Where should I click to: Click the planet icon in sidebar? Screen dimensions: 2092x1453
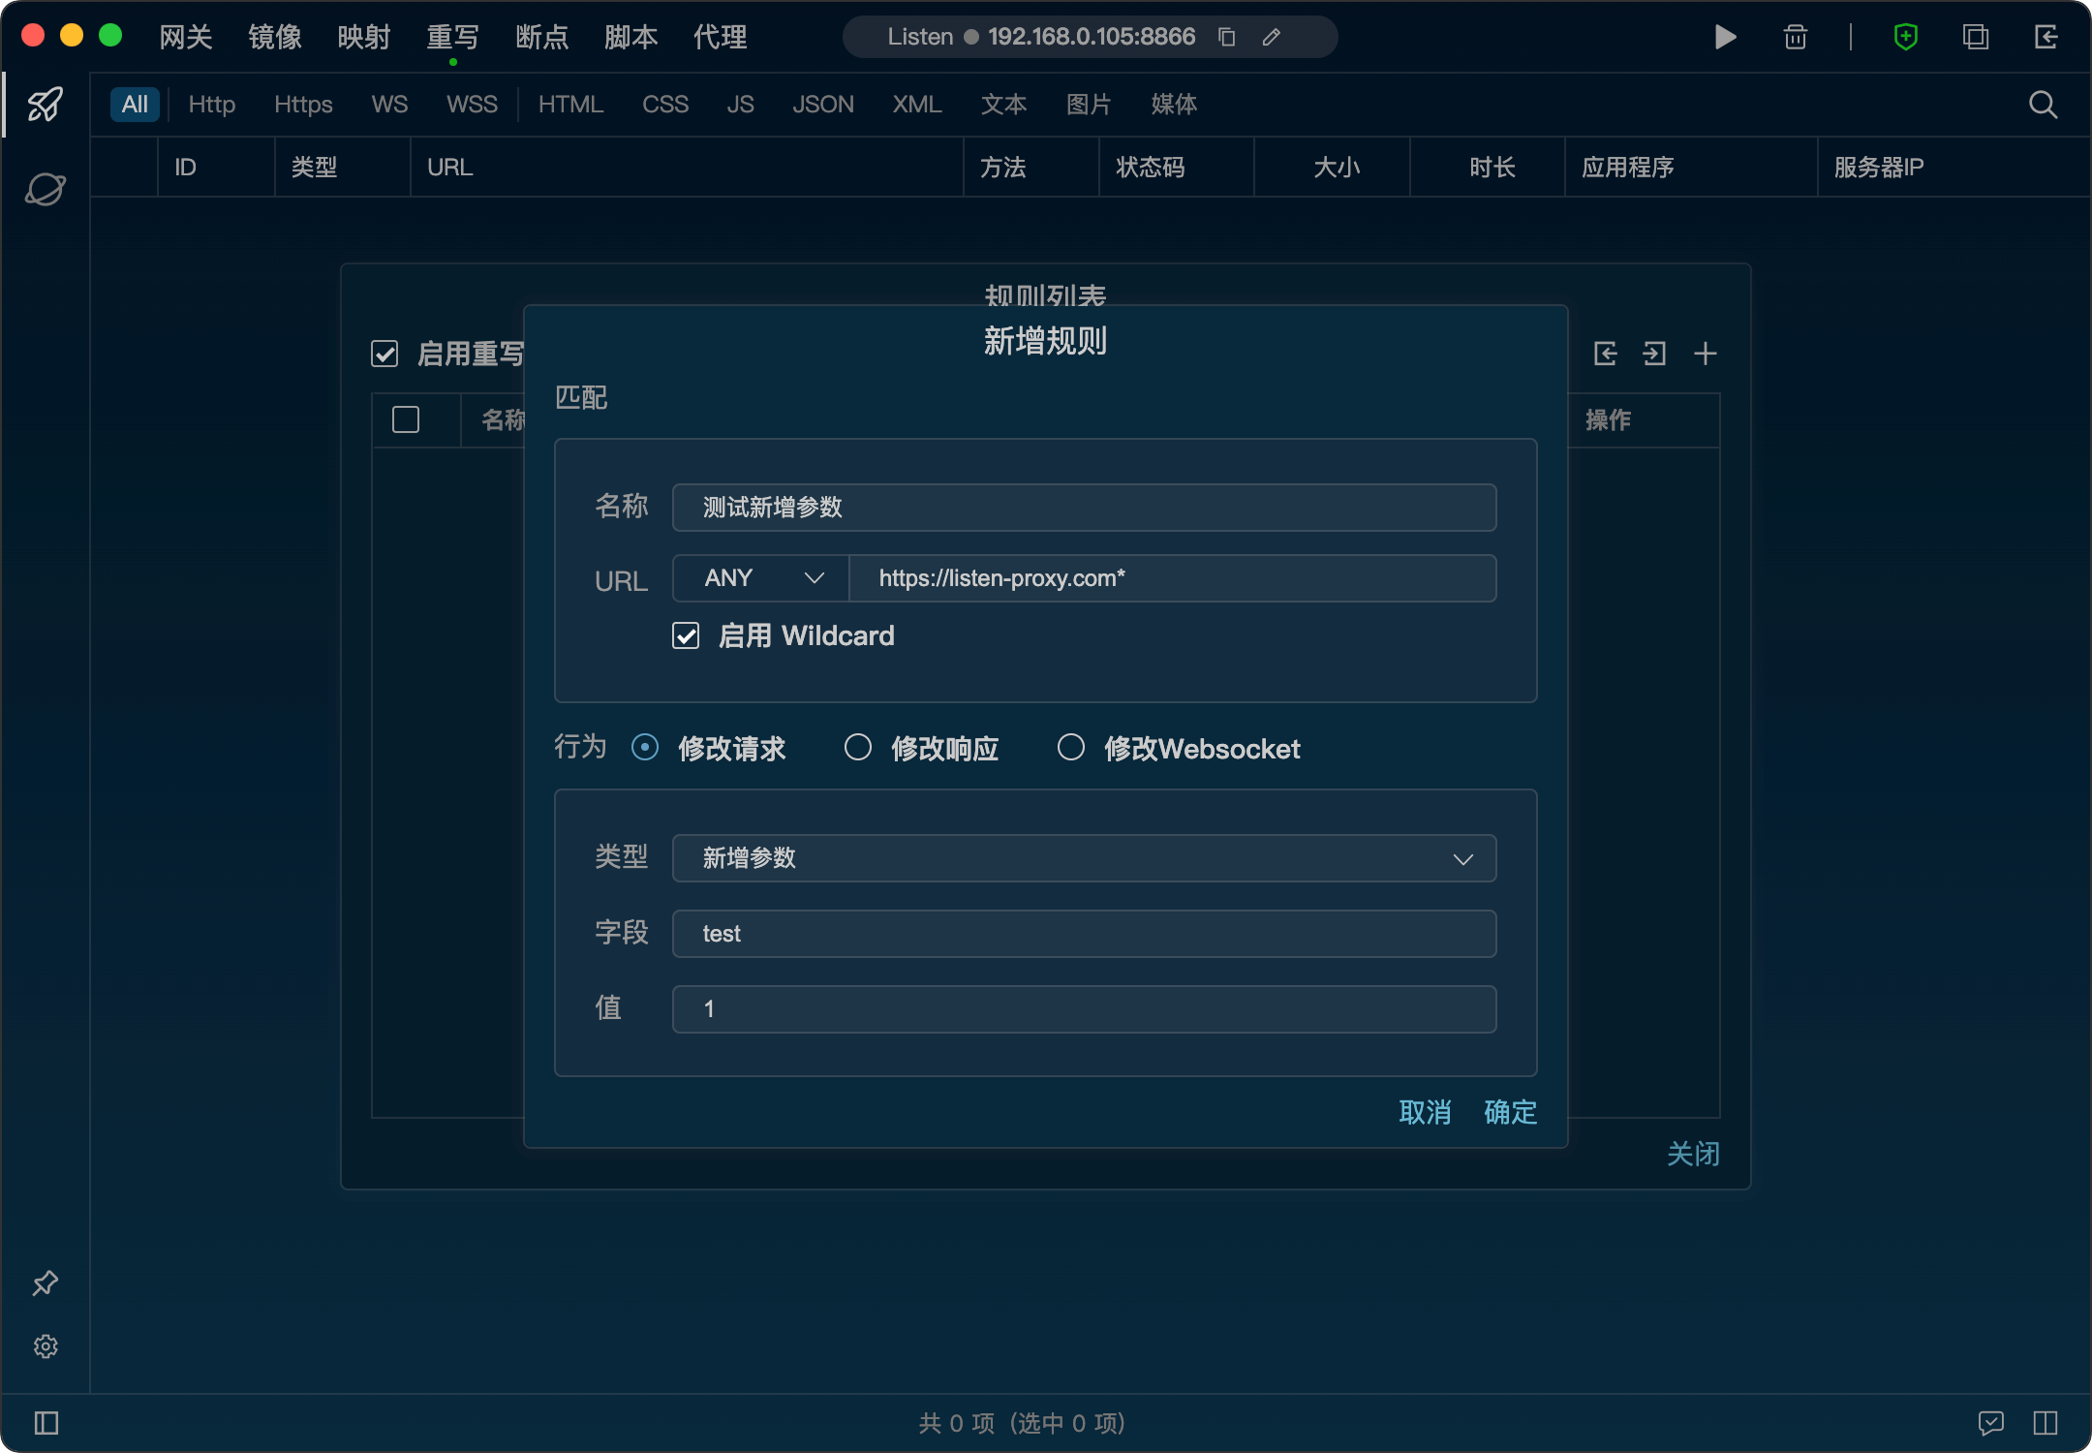click(x=46, y=189)
